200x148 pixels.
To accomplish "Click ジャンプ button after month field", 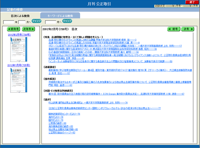I will tap(36, 21).
